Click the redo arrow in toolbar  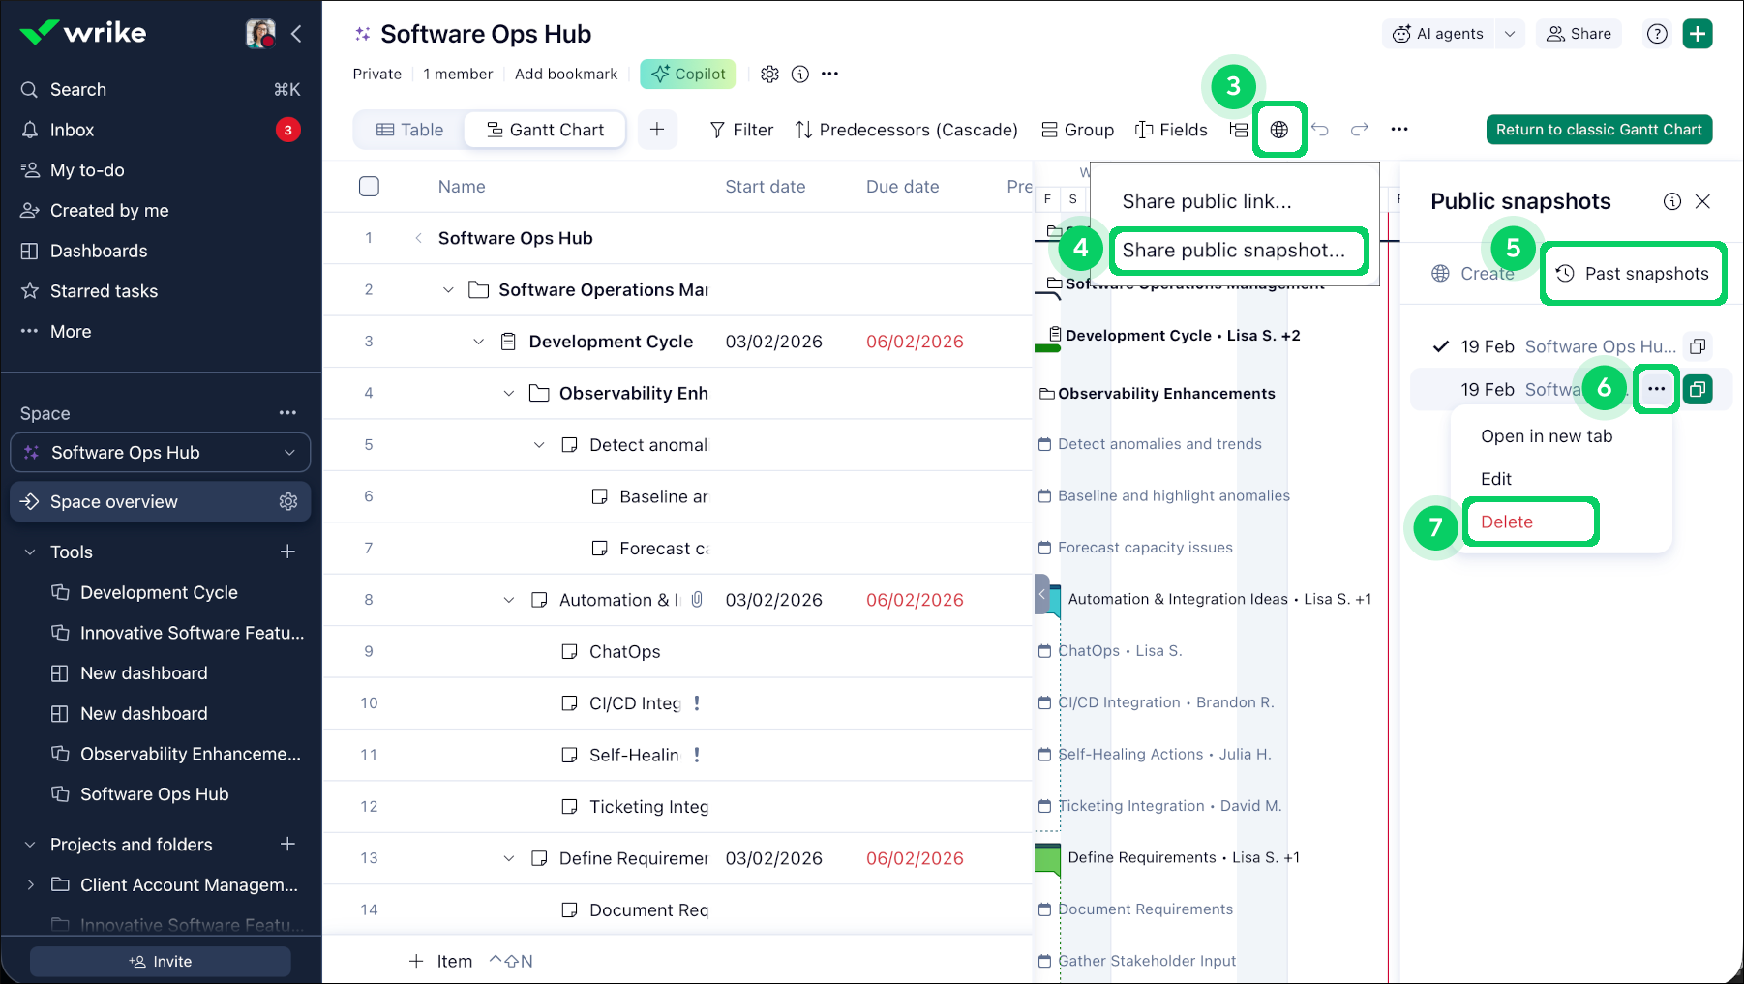pos(1360,130)
